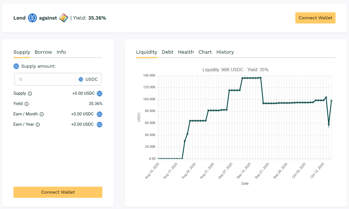View the History tab
Screen dimensions: 349x209
tap(225, 52)
